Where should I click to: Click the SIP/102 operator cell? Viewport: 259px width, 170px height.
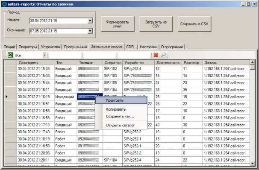[x=113, y=69]
